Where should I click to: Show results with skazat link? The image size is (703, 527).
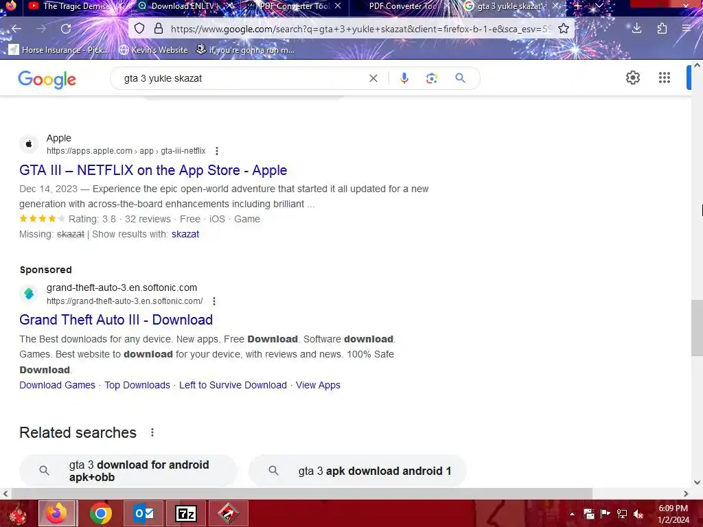click(185, 234)
